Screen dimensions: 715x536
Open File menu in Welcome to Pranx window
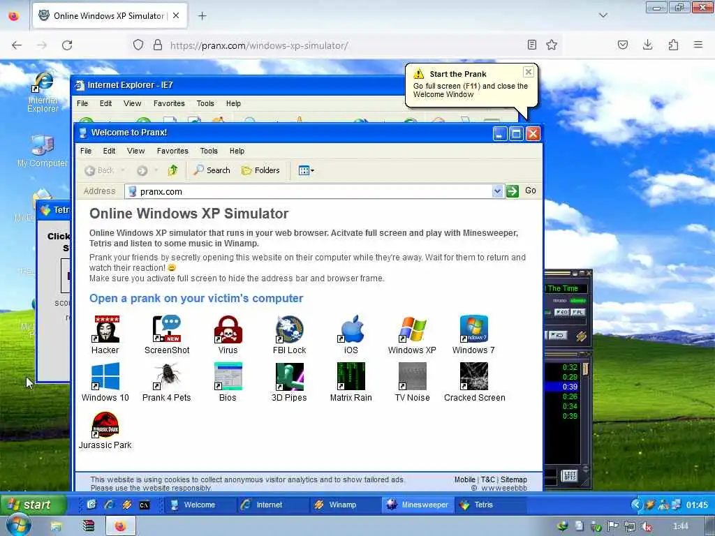[x=86, y=151]
